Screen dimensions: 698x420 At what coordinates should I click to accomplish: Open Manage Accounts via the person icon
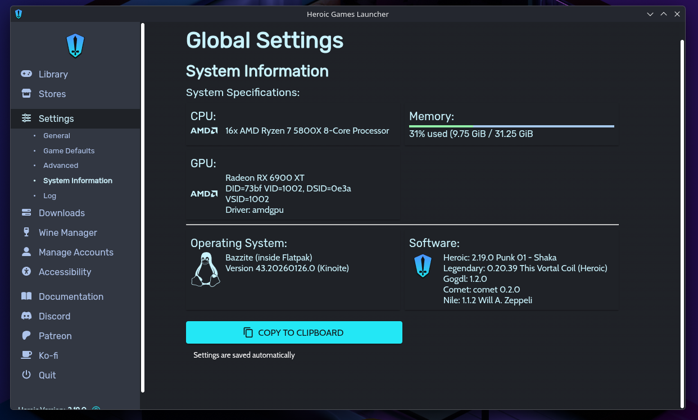click(x=26, y=252)
